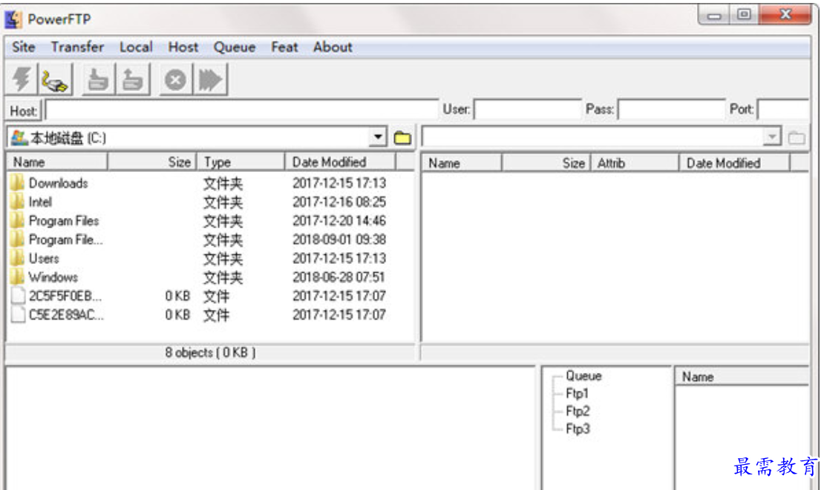Click the PowerFTP title bar icon
The width and height of the screenshot is (824, 490).
point(13,19)
